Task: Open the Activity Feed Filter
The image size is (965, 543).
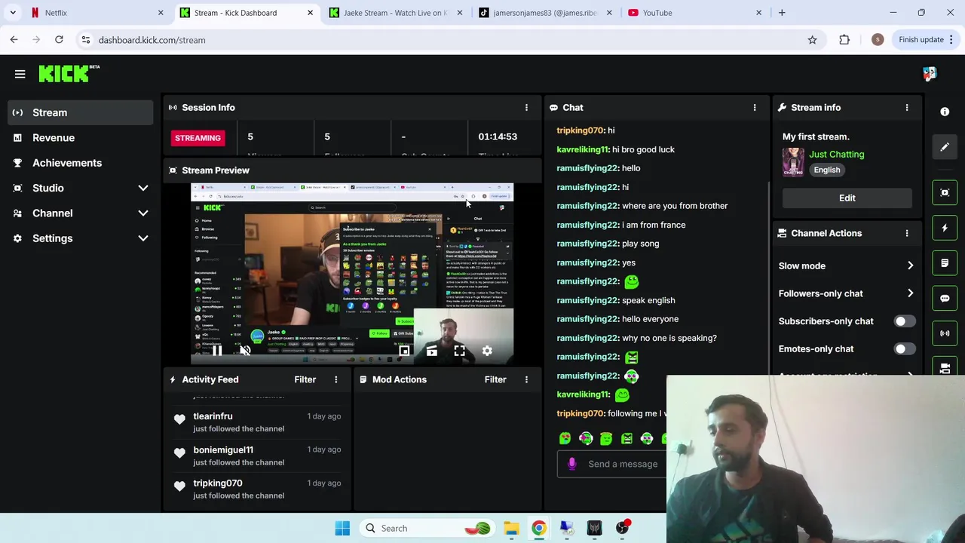Action: (x=305, y=379)
